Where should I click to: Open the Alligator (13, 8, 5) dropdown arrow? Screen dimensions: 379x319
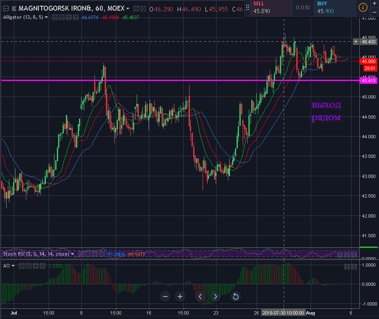pyautogui.click(x=46, y=18)
